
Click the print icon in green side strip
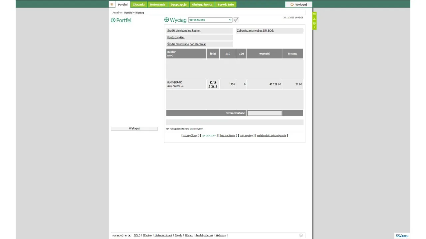pos(314,23)
